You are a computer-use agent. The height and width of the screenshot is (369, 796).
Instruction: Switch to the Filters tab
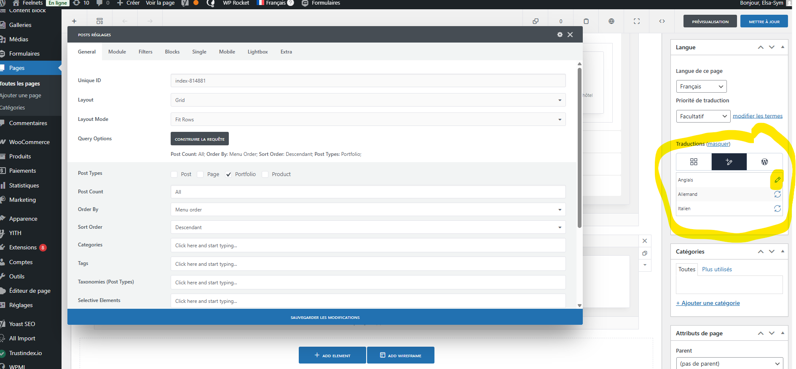point(145,52)
